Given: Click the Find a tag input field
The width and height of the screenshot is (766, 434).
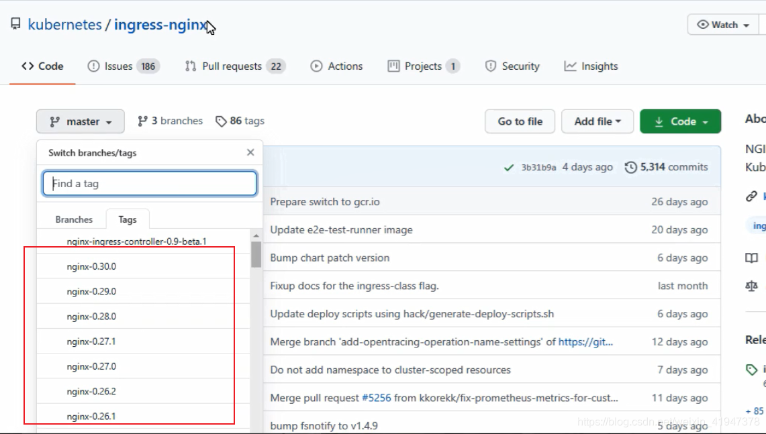Looking at the screenshot, I should click(150, 183).
